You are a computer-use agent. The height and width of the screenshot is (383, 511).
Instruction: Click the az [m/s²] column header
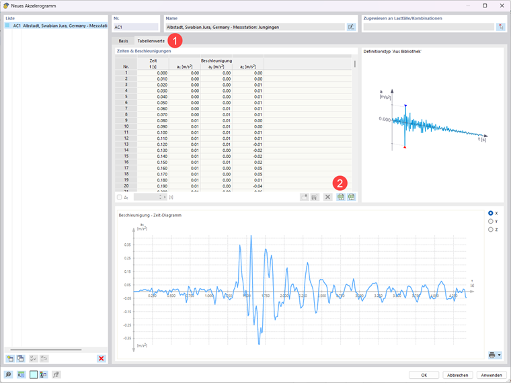pos(247,67)
